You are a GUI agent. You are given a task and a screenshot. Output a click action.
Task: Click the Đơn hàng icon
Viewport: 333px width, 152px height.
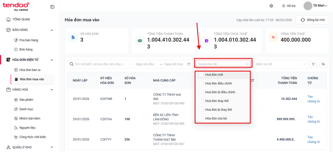click(x=15, y=49)
